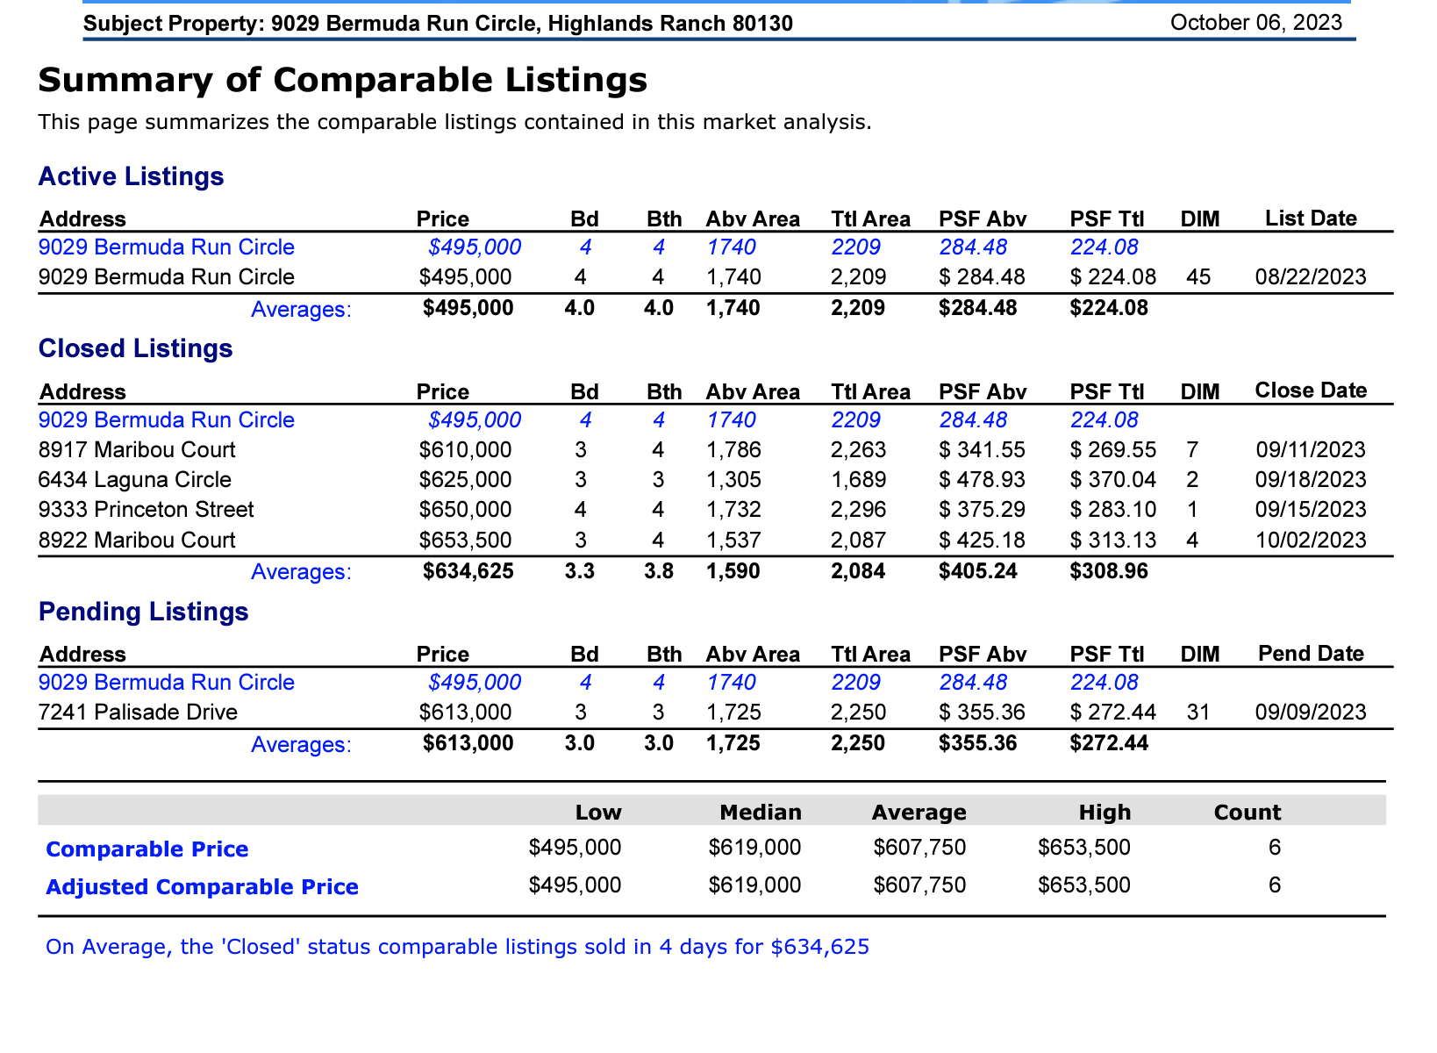
Task: Click the Close Date column header
Action: [x=1311, y=390]
